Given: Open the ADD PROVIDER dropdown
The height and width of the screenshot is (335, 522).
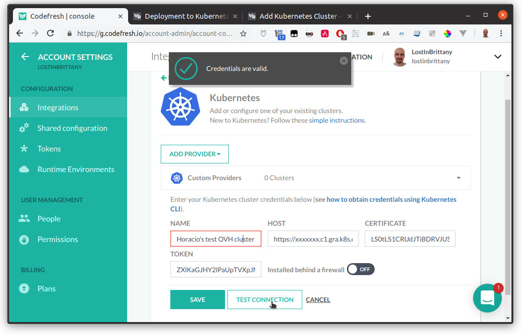Looking at the screenshot, I should click(x=195, y=154).
